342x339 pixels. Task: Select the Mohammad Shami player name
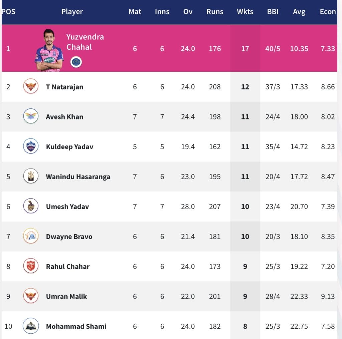click(x=76, y=326)
